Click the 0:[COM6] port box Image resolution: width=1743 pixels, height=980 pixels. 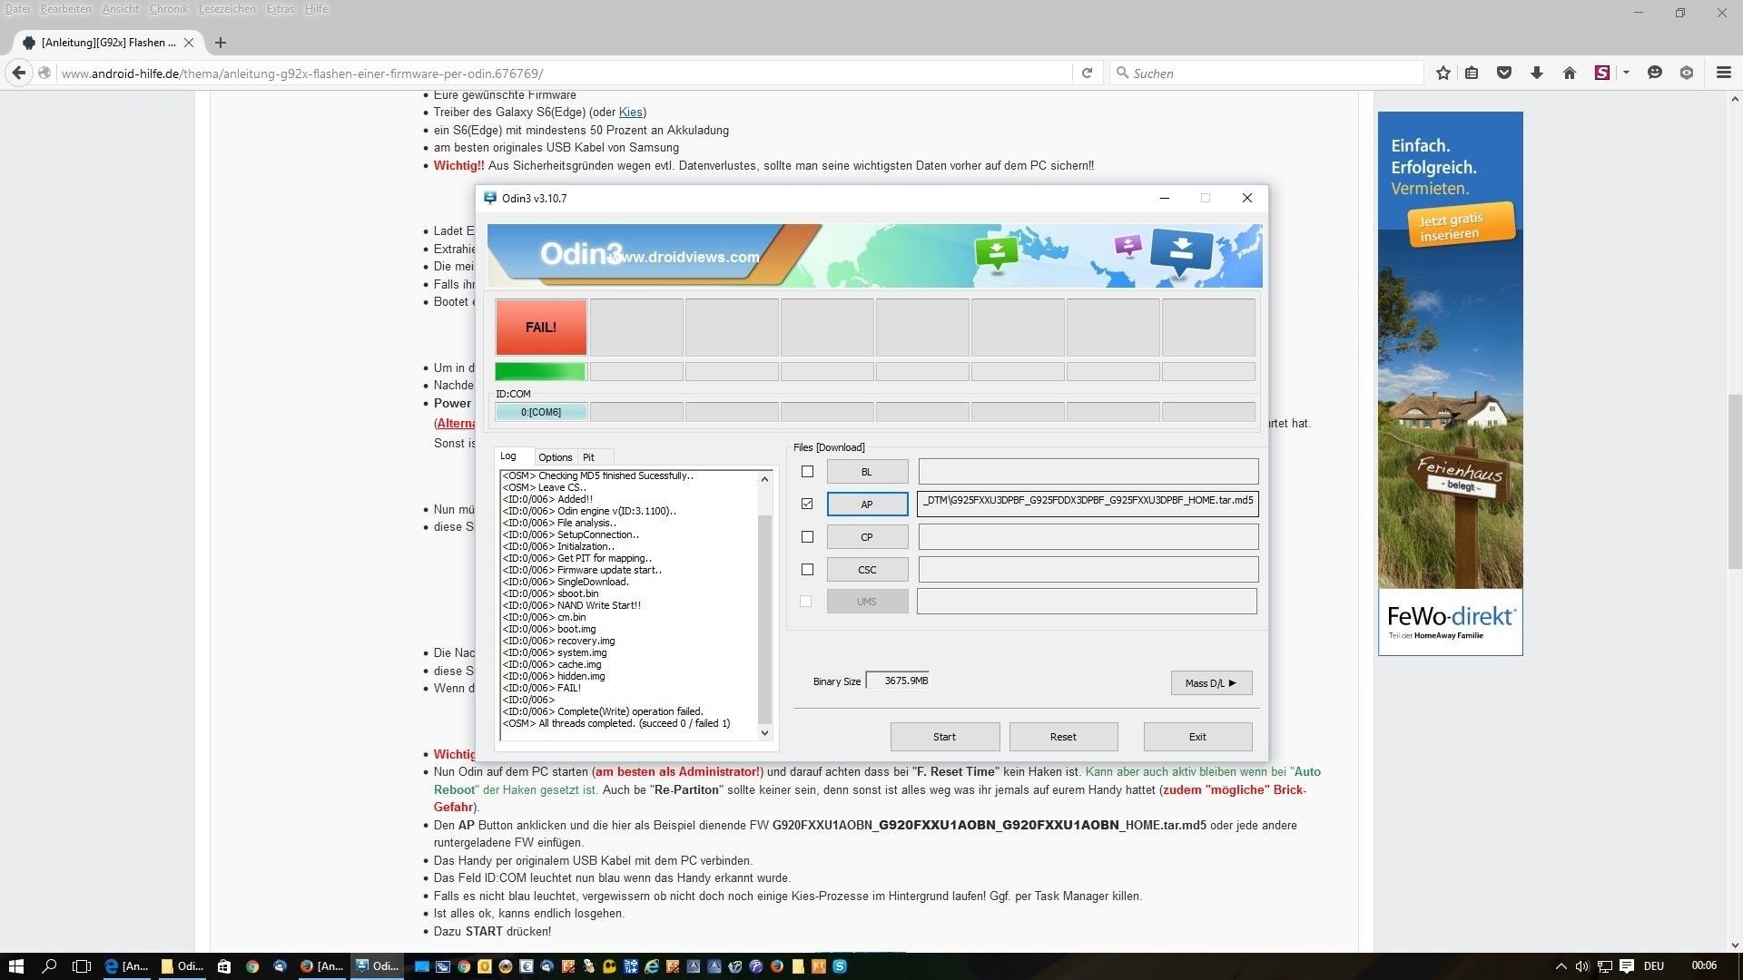(541, 412)
